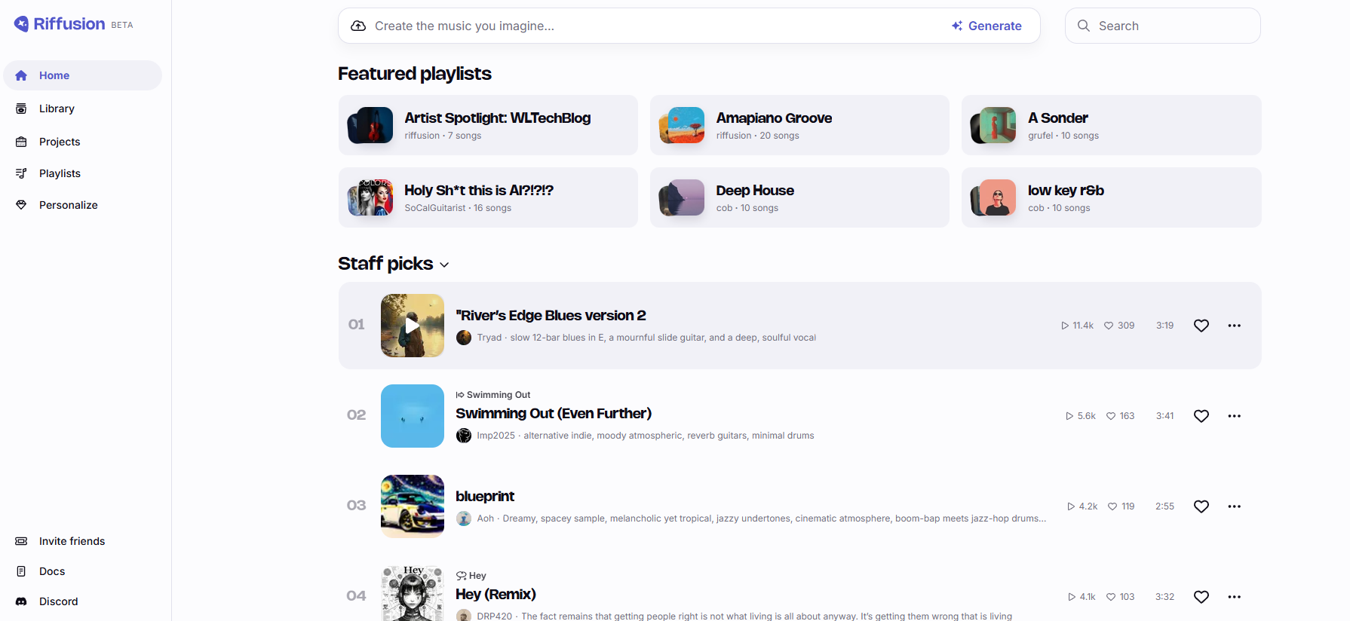Go to Projects in sidebar
This screenshot has width=1350, height=621.
pyautogui.click(x=82, y=142)
